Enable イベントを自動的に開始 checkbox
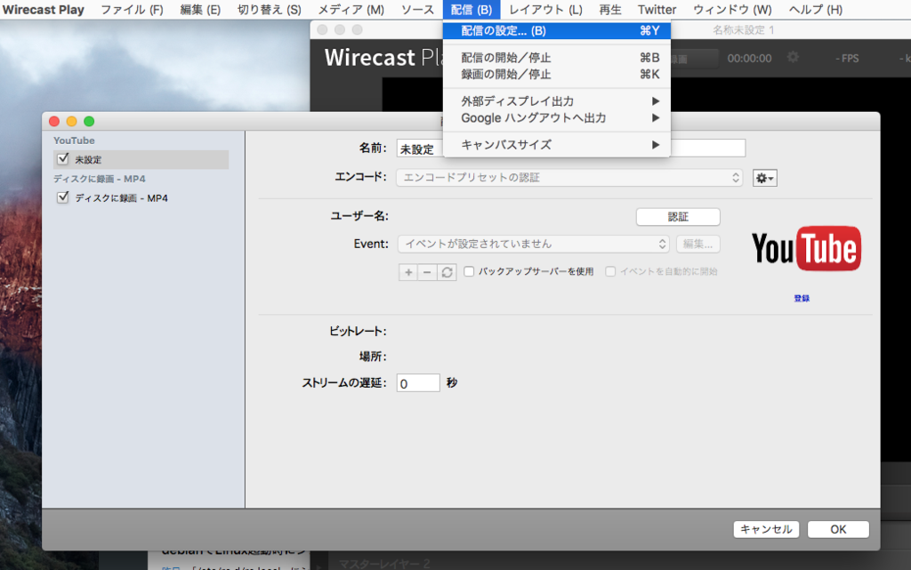Viewport: 911px width, 570px height. point(610,271)
